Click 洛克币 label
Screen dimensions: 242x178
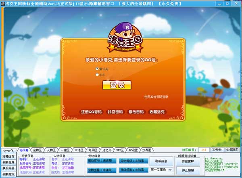click(x=56, y=172)
